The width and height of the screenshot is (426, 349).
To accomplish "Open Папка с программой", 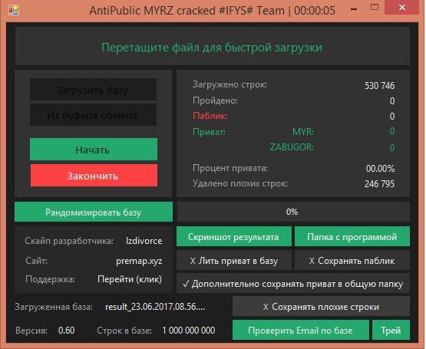I will tap(352, 237).
